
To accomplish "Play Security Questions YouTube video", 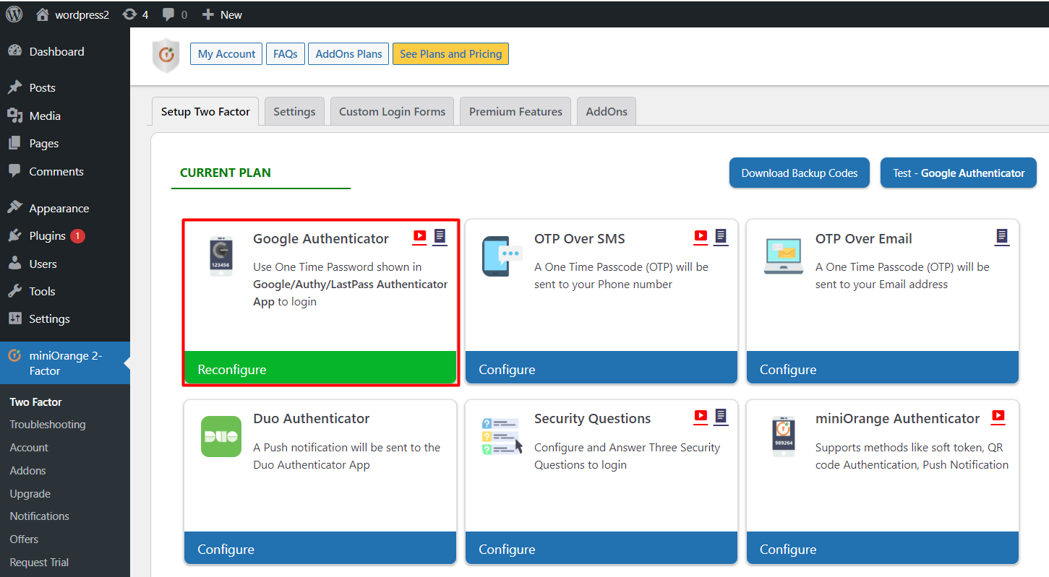I will pyautogui.click(x=701, y=415).
